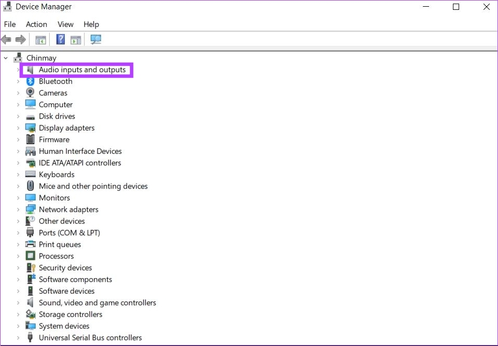Select the System devices label
Screen dimensions: 498x346
coord(64,326)
